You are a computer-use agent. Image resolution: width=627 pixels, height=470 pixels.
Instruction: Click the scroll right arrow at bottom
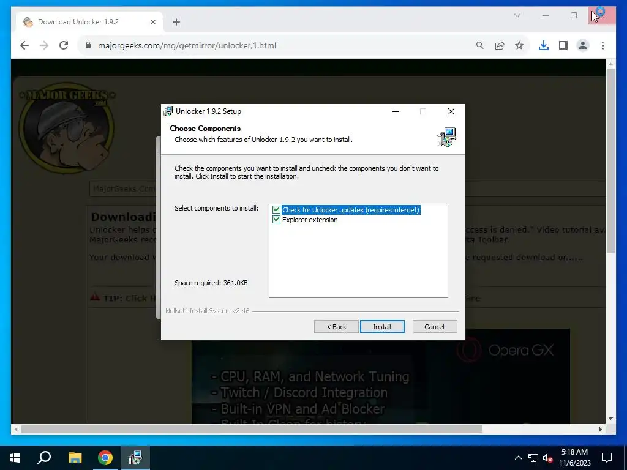point(600,429)
